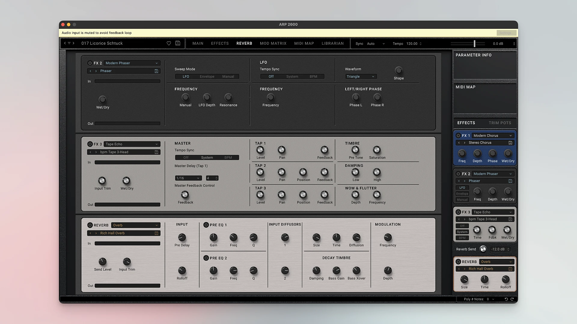Go to next FX 3 Tape Echo preset
This screenshot has width=577, height=324.
point(96,152)
